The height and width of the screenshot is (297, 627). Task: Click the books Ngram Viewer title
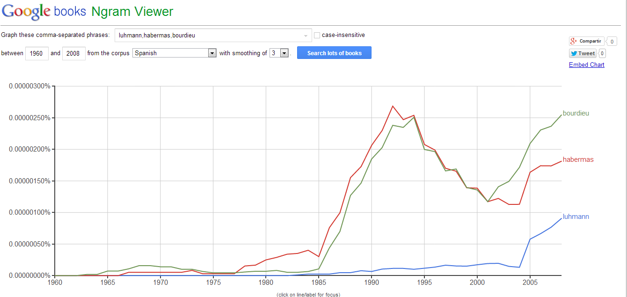click(x=114, y=12)
